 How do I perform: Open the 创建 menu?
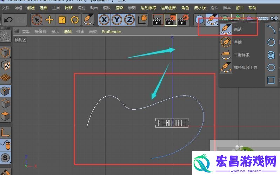[31, 8]
